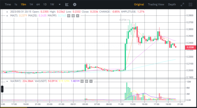This screenshot has width=197, height=108.
Task: Select the 15m interval
Action: (23, 4)
